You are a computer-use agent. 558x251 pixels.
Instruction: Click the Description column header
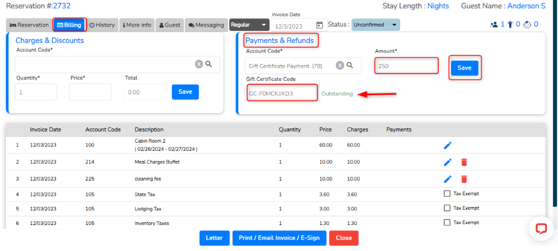point(149,130)
